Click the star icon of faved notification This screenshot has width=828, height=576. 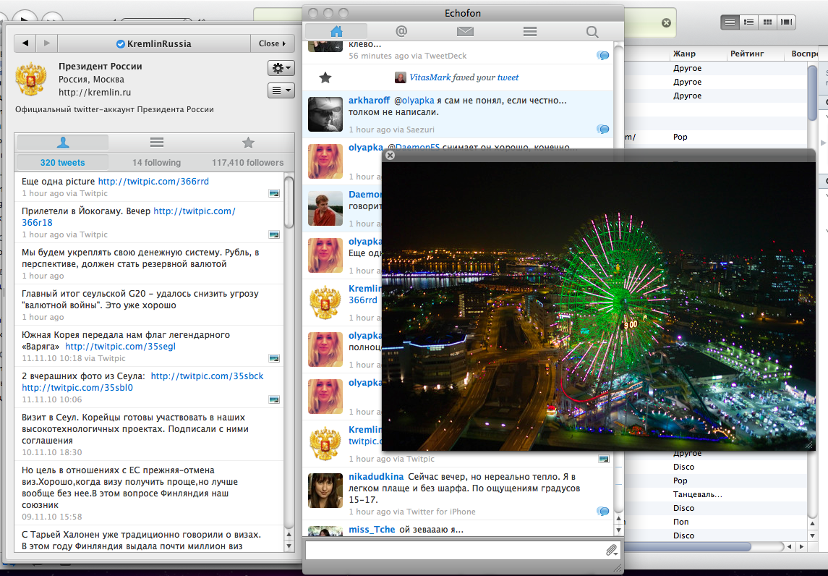[x=325, y=77]
